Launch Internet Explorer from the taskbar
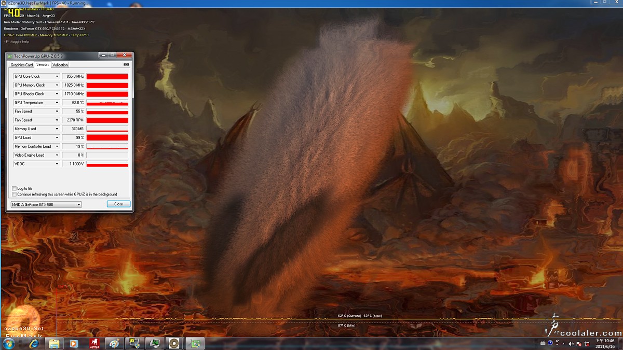 (34, 343)
